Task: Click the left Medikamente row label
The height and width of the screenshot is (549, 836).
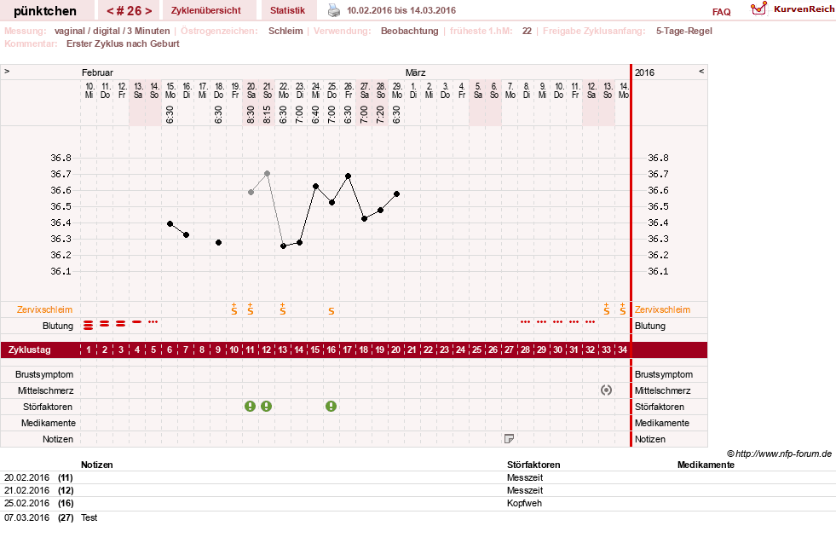Action: tap(49, 423)
